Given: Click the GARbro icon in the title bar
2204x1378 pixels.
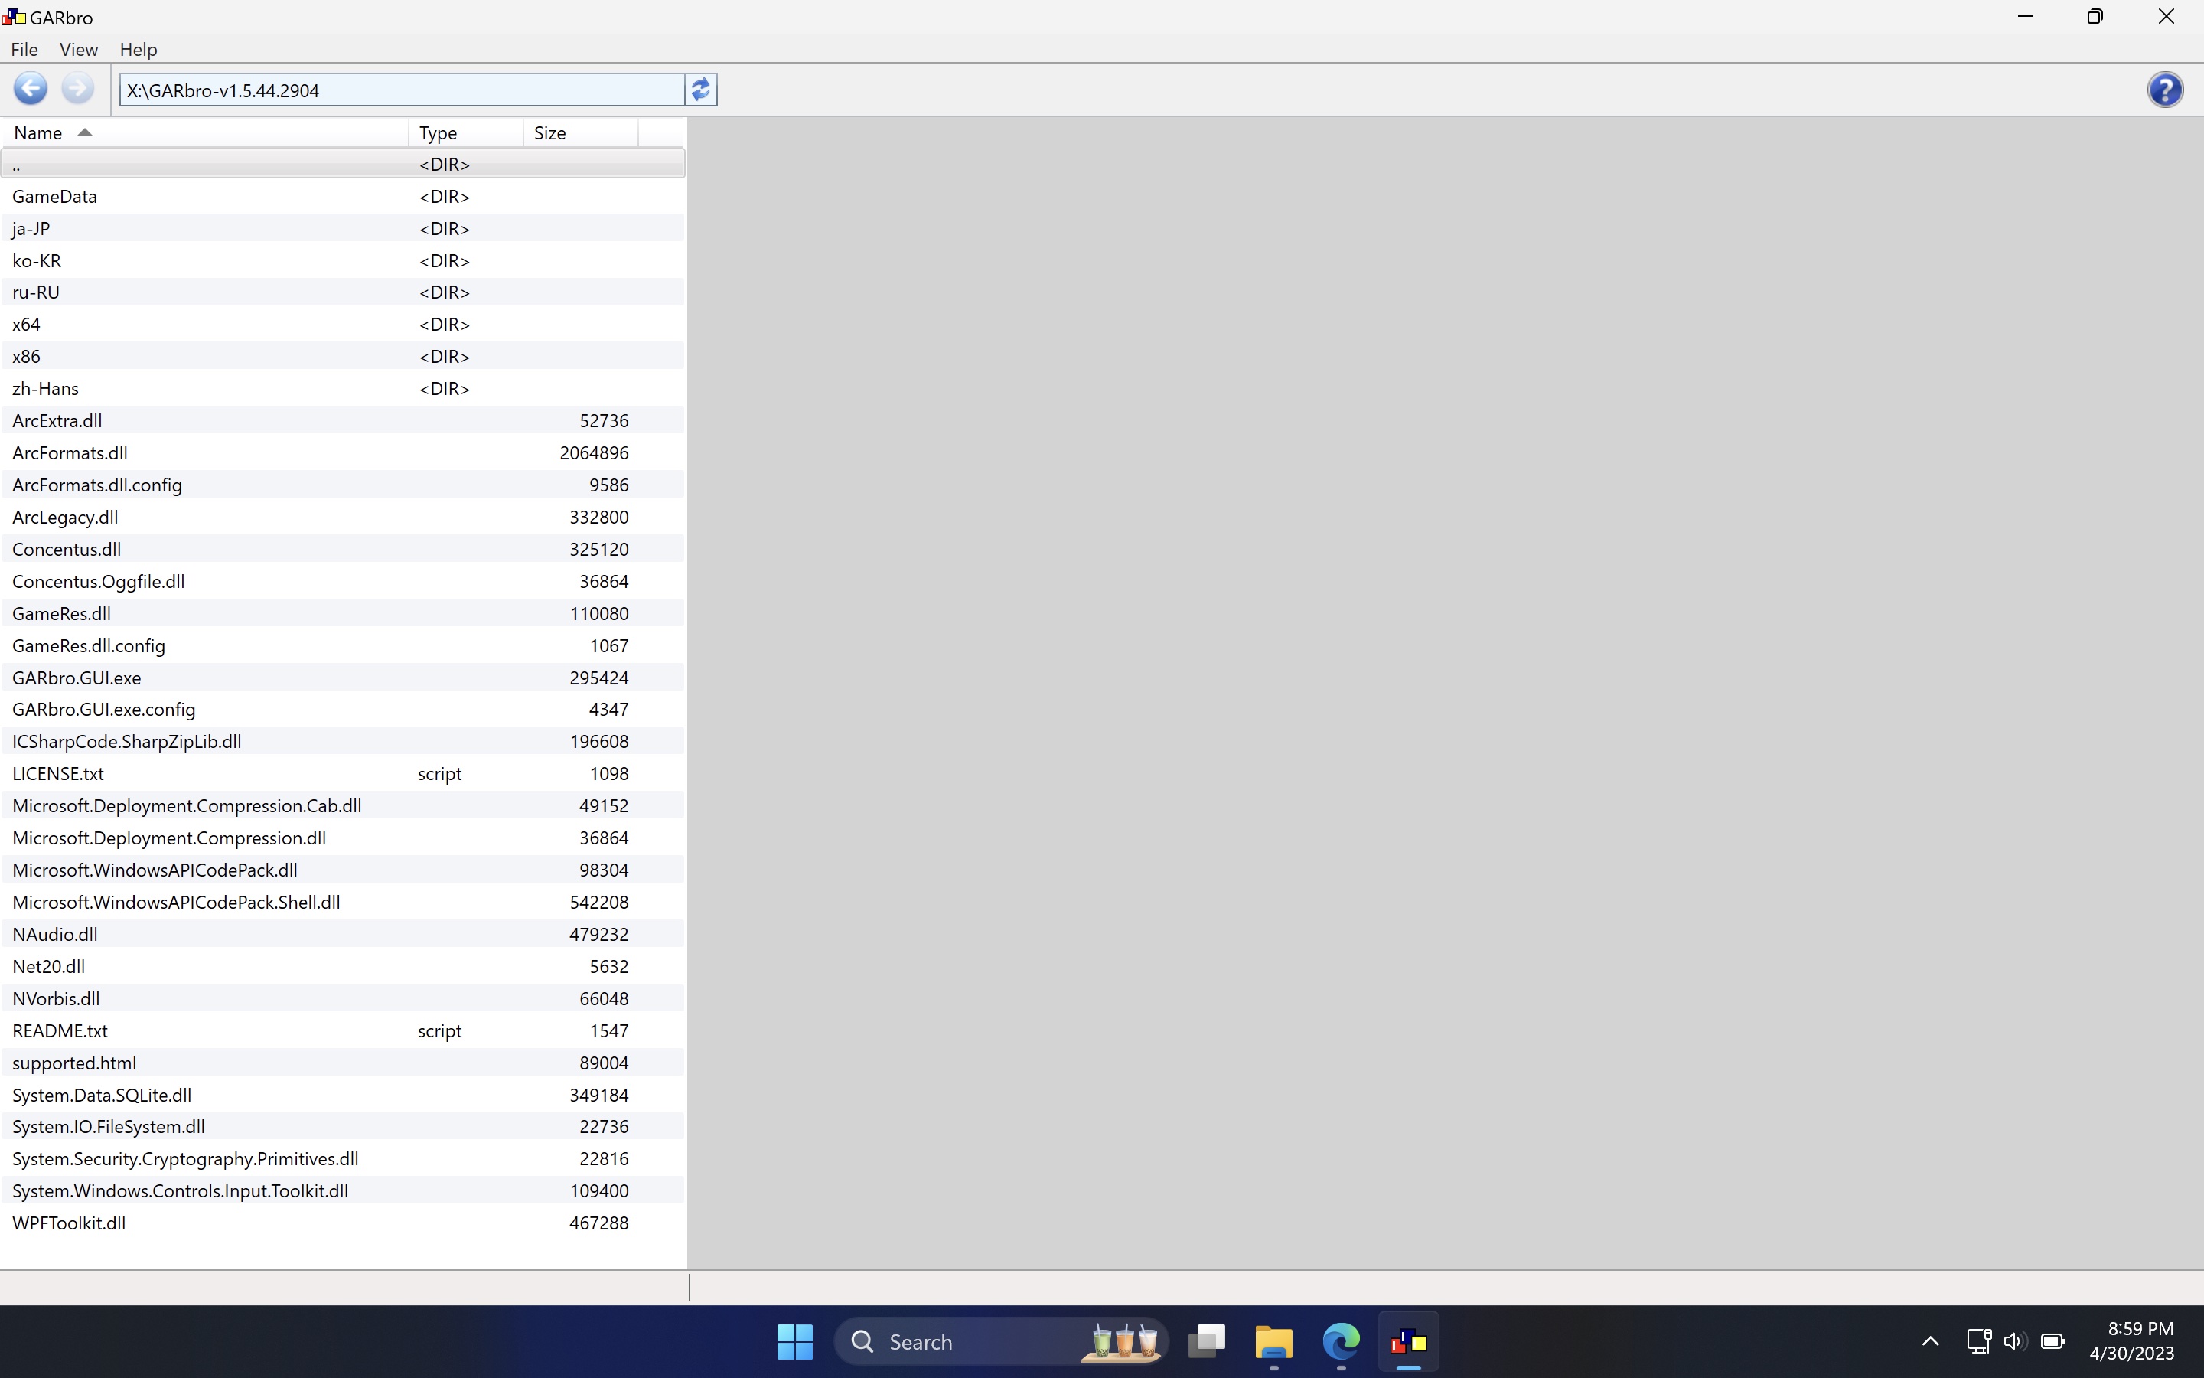Looking at the screenshot, I should [x=14, y=18].
